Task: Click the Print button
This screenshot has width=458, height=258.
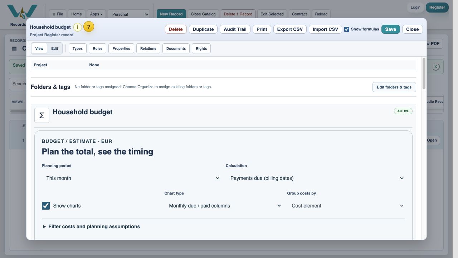Action: (x=262, y=29)
